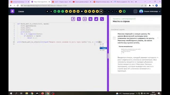
Task: Open the Chrome reading list icon
Action: pos(153,6)
